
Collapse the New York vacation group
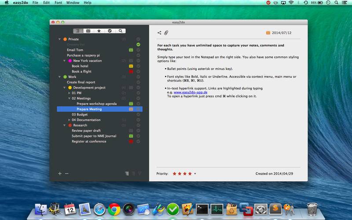[x=64, y=61]
